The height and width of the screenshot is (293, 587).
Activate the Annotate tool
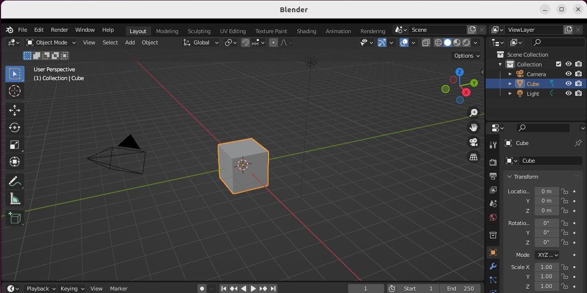[14, 181]
